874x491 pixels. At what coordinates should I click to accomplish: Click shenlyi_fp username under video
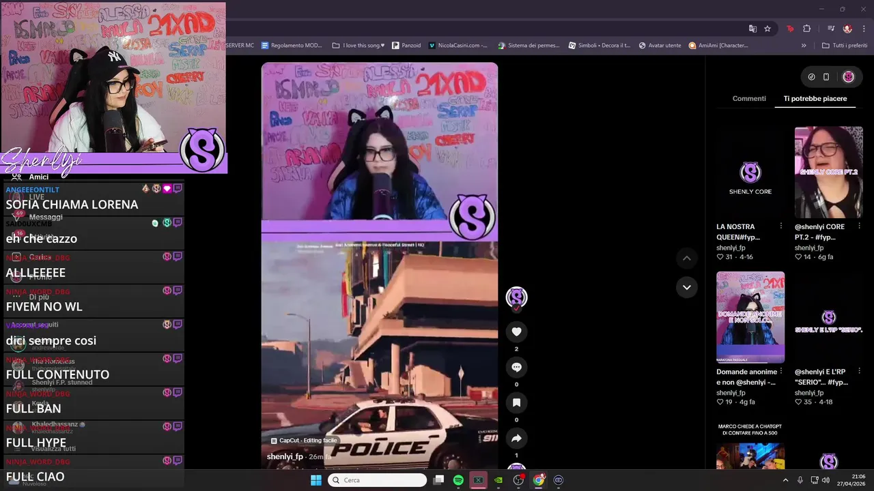[285, 456]
